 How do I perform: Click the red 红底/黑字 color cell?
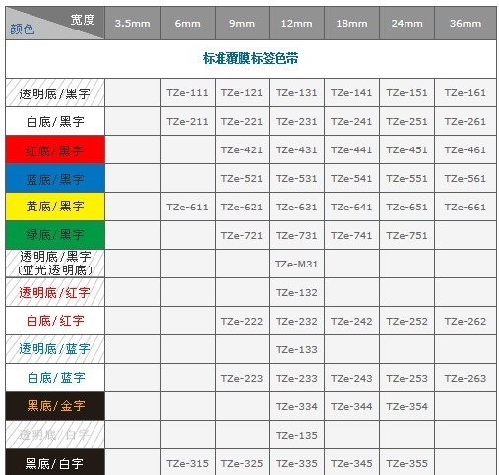(x=55, y=149)
